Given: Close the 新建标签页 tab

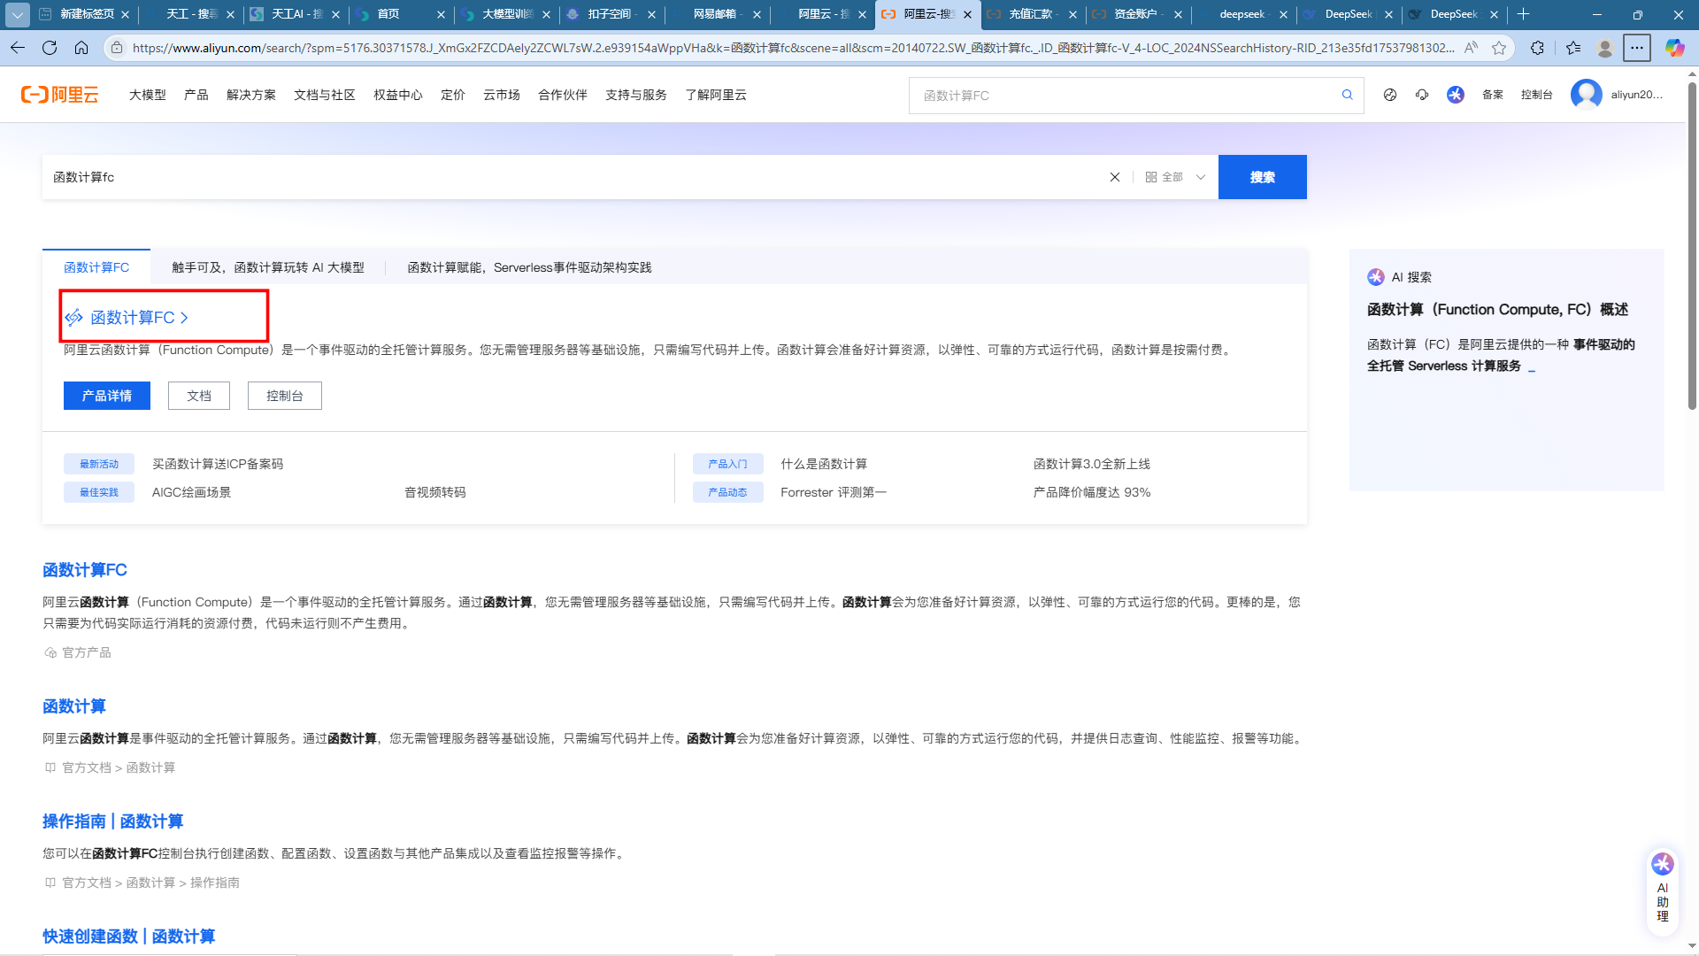Looking at the screenshot, I should click(125, 14).
